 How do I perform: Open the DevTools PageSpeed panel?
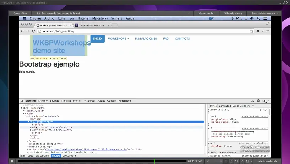(x=125, y=101)
